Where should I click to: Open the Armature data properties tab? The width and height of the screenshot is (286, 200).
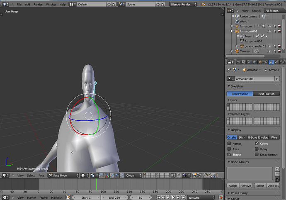[x=271, y=62]
